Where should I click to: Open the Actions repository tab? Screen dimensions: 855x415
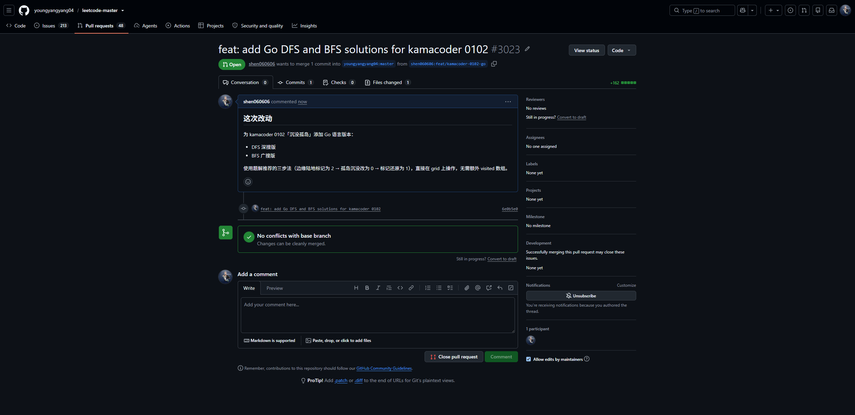[178, 25]
